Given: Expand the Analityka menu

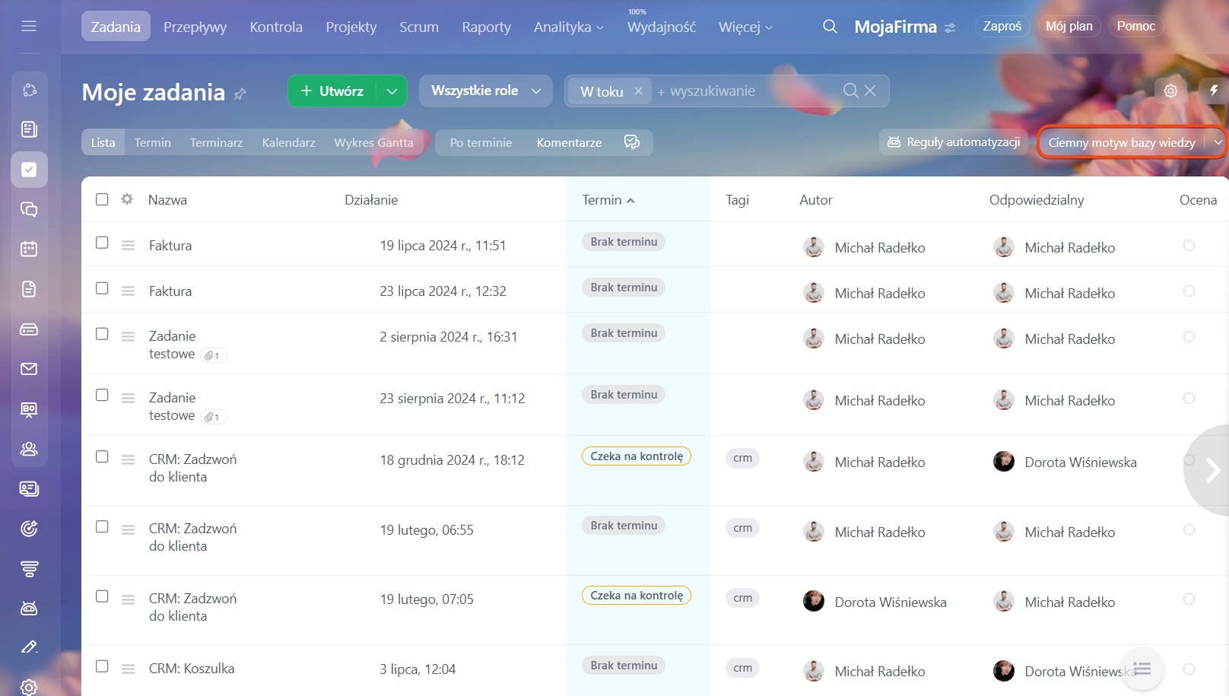Looking at the screenshot, I should click(568, 27).
